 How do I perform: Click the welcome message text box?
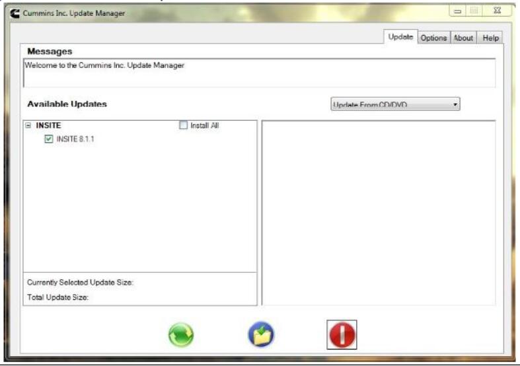[259, 73]
